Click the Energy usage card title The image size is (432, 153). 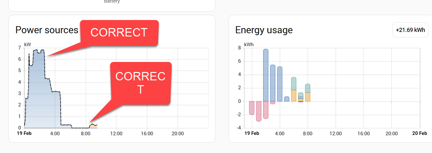click(264, 30)
